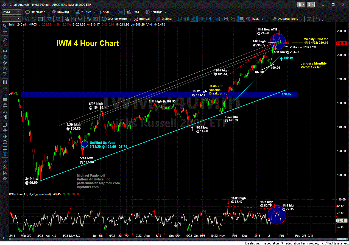Switch bar type to OHLC bars

click(x=180, y=19)
